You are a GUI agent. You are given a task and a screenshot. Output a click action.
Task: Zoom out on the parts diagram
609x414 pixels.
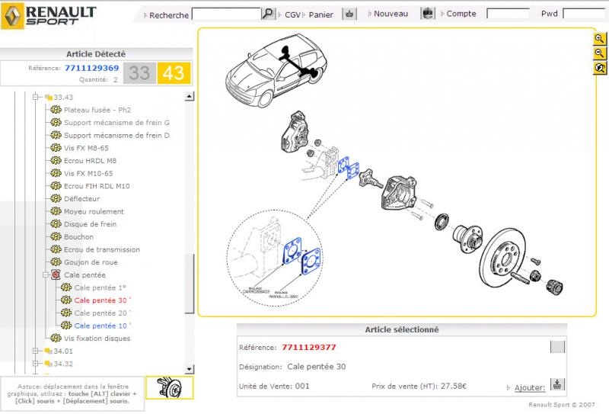coord(600,53)
